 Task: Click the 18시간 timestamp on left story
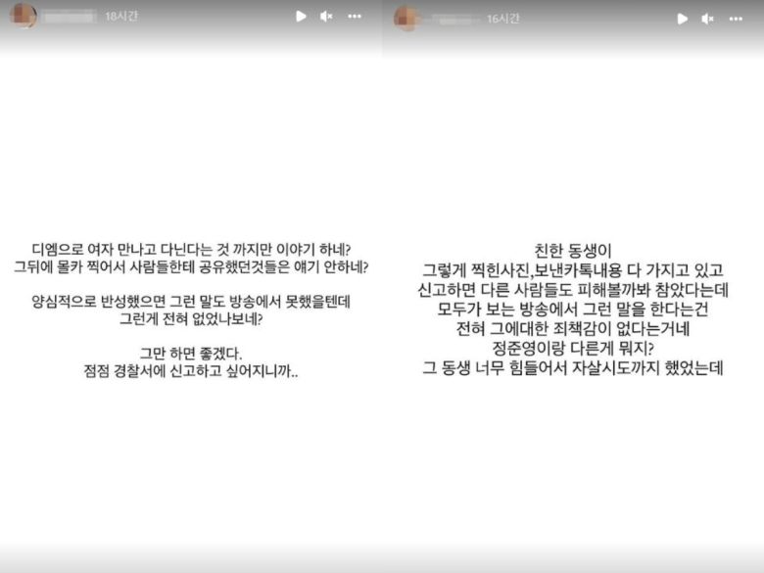[x=119, y=17]
